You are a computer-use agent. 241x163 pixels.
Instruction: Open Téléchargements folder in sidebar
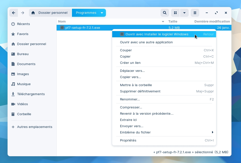pyautogui.click(x=31, y=94)
